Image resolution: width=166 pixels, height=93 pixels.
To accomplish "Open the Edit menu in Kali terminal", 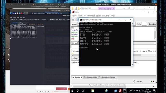I will pos(18,18).
